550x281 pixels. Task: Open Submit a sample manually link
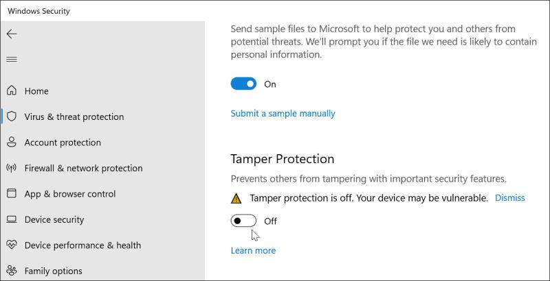click(x=283, y=113)
